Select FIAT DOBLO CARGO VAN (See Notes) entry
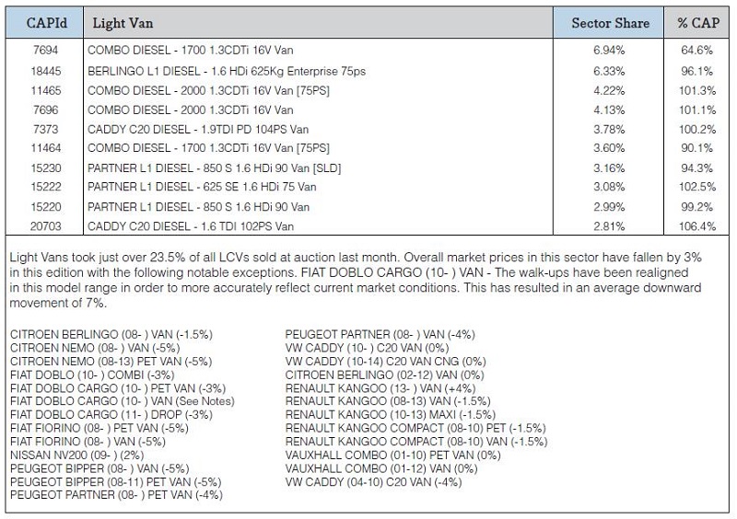 pyautogui.click(x=123, y=401)
